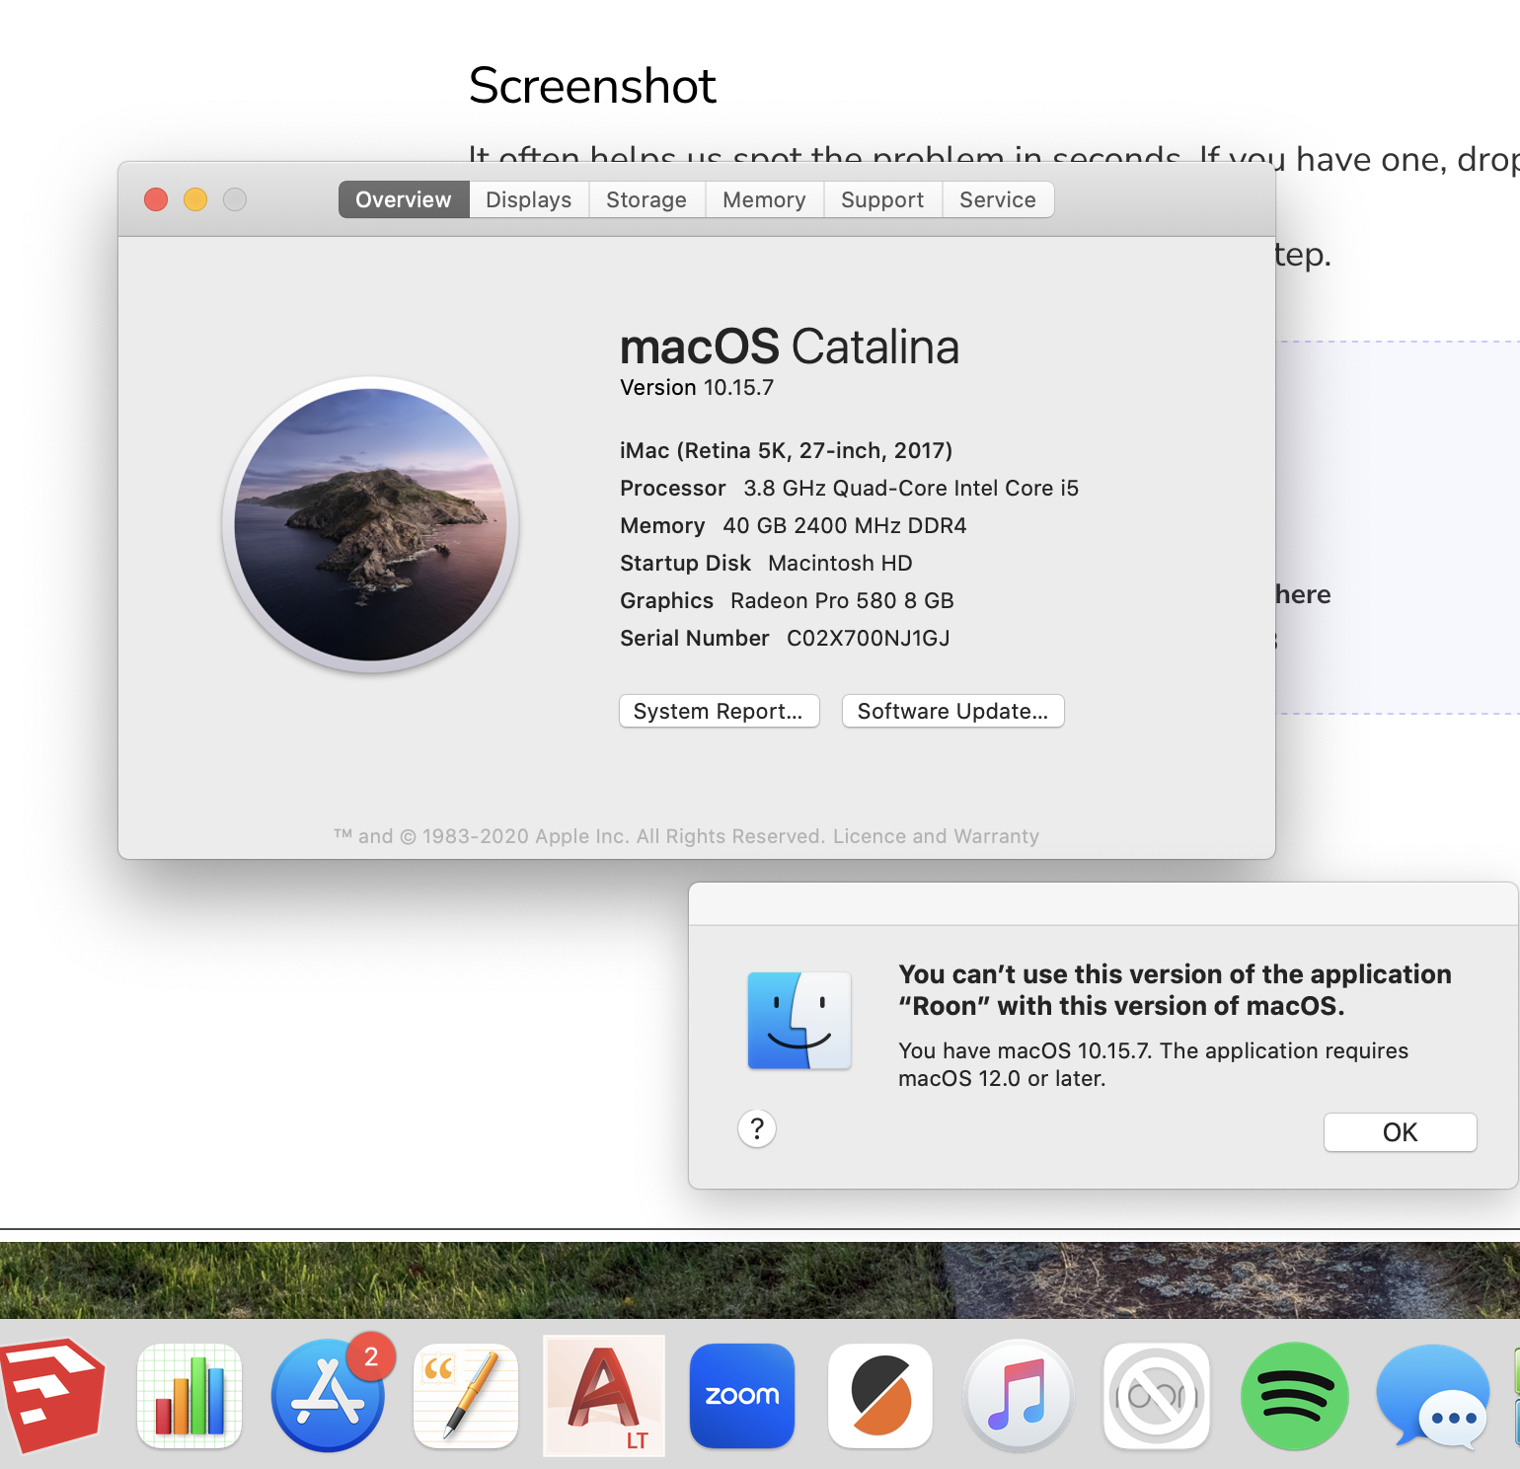Click the "You can't use this version" alert heading
This screenshot has height=1469, width=1520.
(1175, 990)
